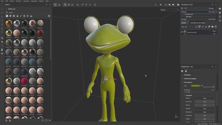Toggle Metallic channel True button

point(205,119)
